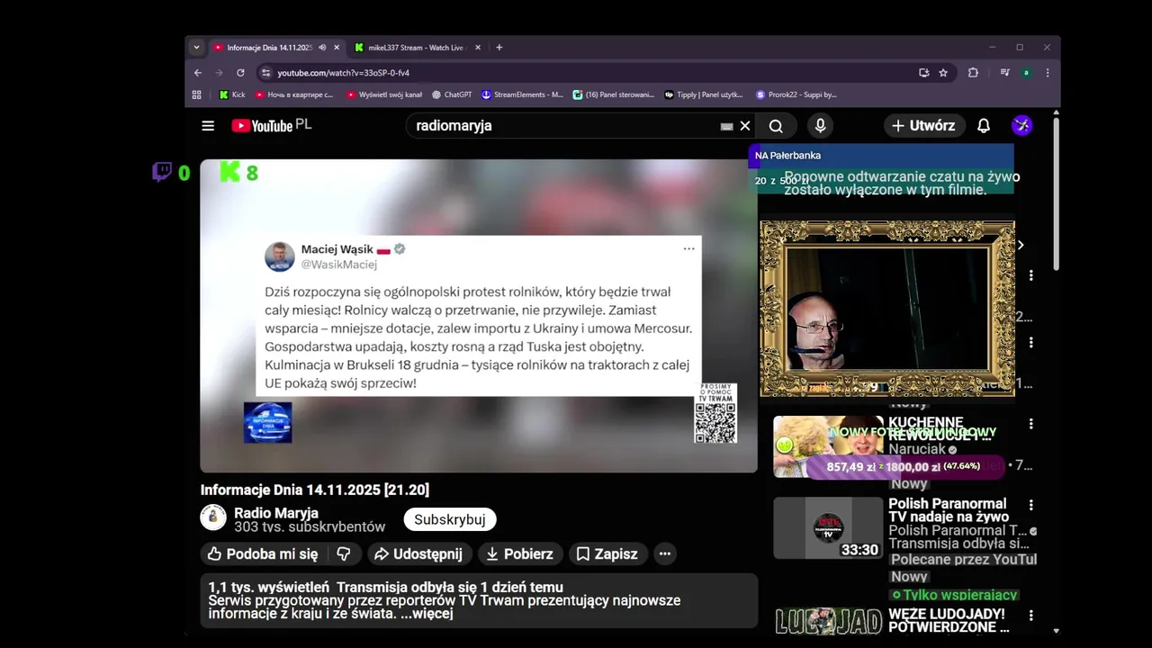1152x648 pixels.
Task: Open the Utwórz create menu
Action: [x=924, y=126]
